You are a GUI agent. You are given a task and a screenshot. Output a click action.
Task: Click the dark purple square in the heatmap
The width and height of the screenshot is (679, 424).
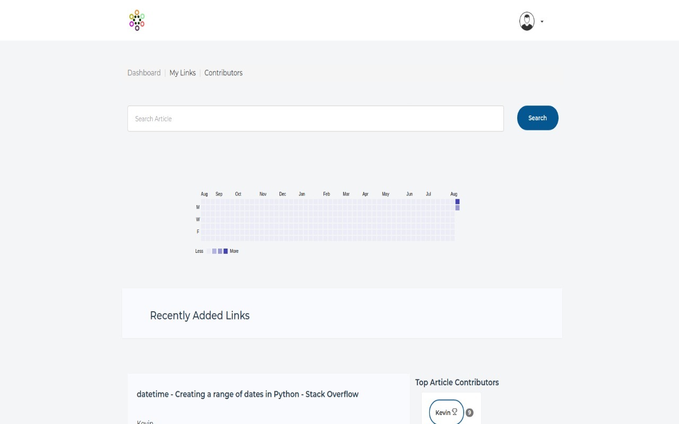coord(457,201)
